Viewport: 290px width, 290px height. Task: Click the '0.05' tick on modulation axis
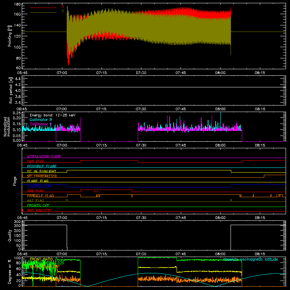tap(17, 136)
